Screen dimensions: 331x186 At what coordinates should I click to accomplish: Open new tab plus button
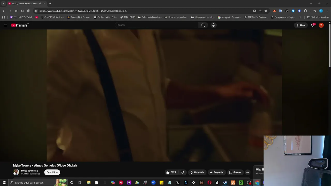[50, 3]
